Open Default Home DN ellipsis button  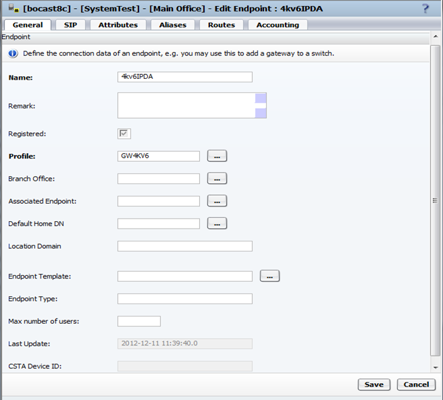217,223
